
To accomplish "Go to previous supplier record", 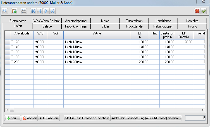I will pyautogui.click(x=40, y=11).
